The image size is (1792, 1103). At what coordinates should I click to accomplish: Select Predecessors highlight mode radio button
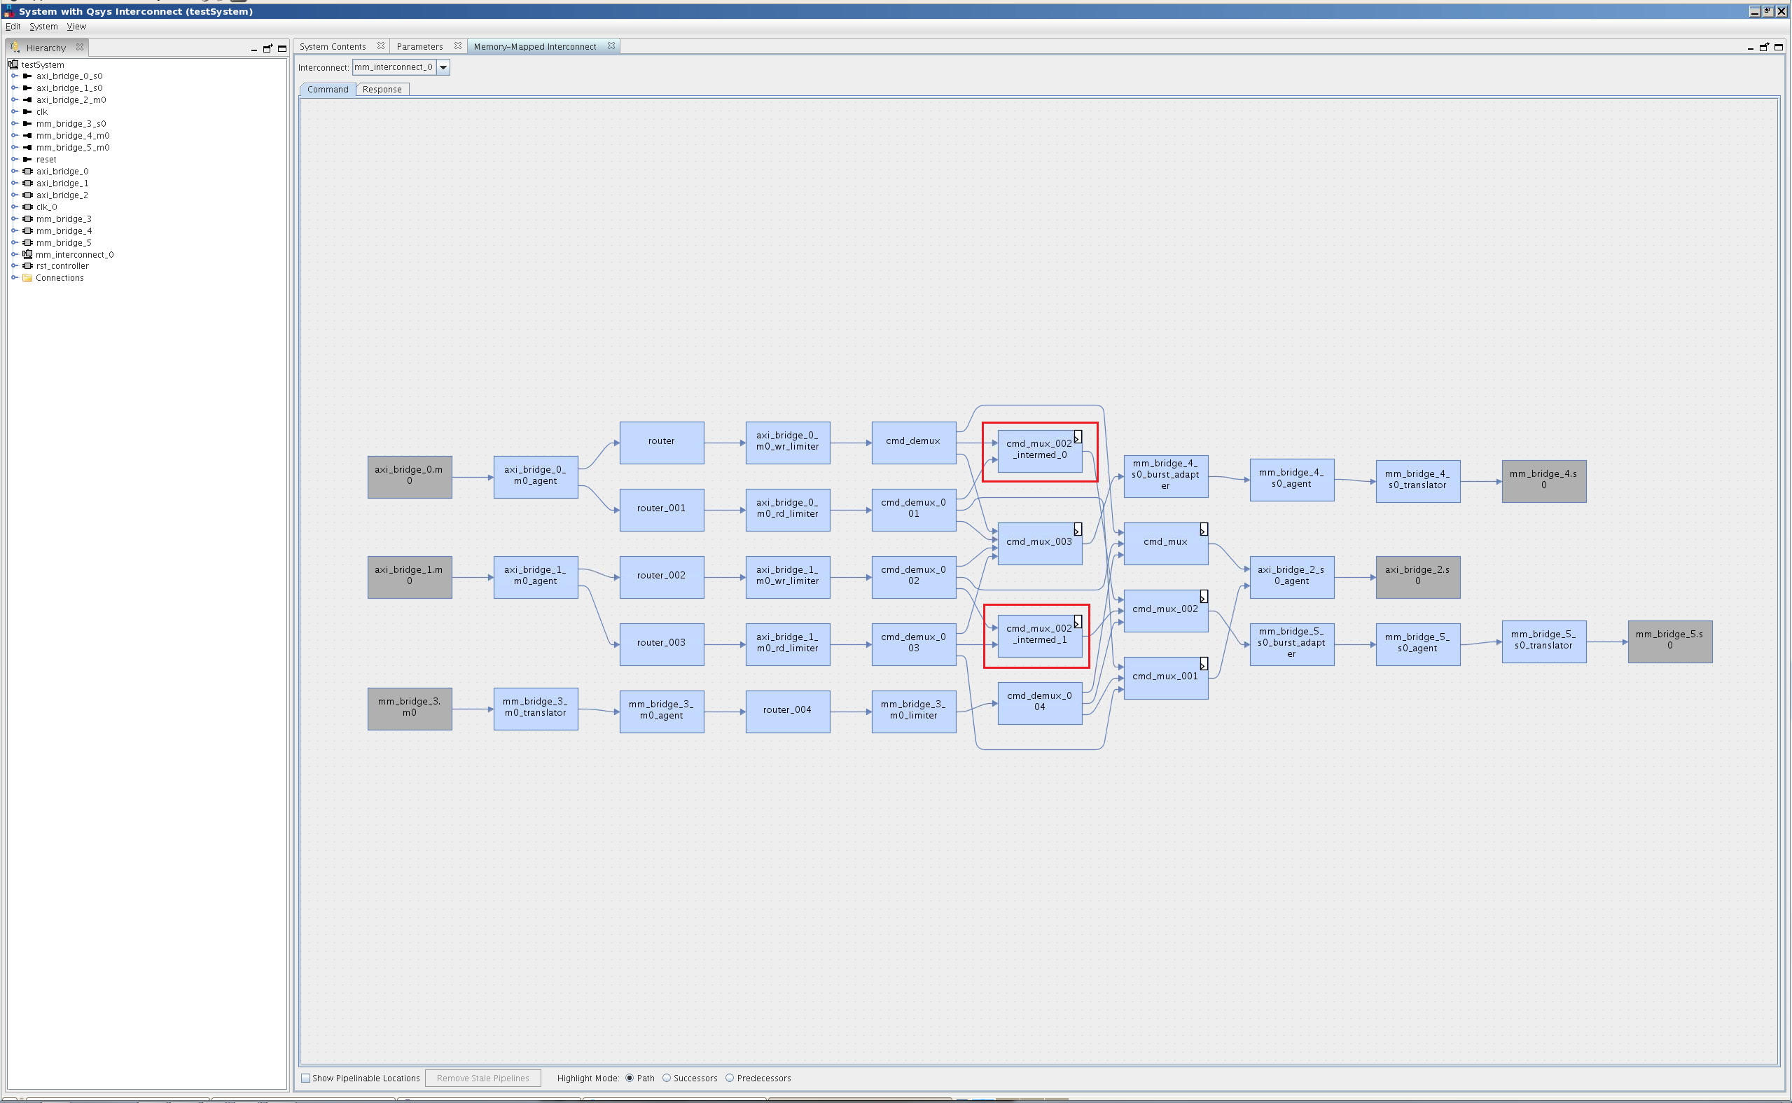[x=730, y=1078]
